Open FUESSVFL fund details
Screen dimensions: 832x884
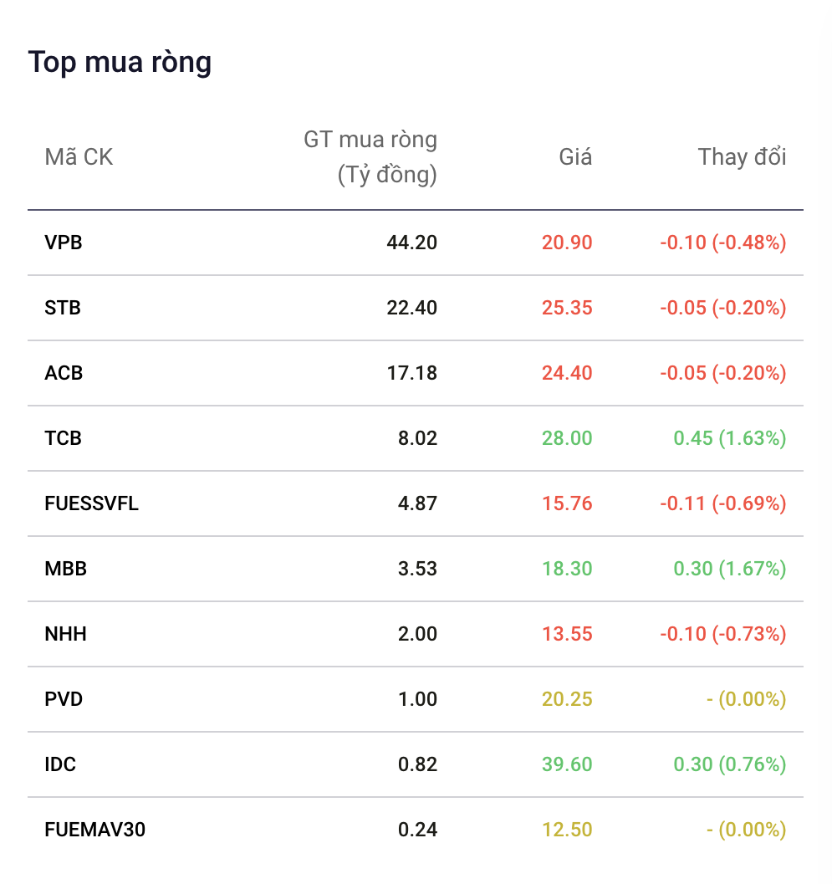(x=91, y=503)
